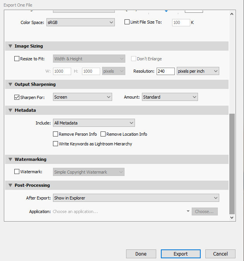This screenshot has height=261, width=244.
Task: Enable Limit File Size To checkbox
Action: coord(127,22)
